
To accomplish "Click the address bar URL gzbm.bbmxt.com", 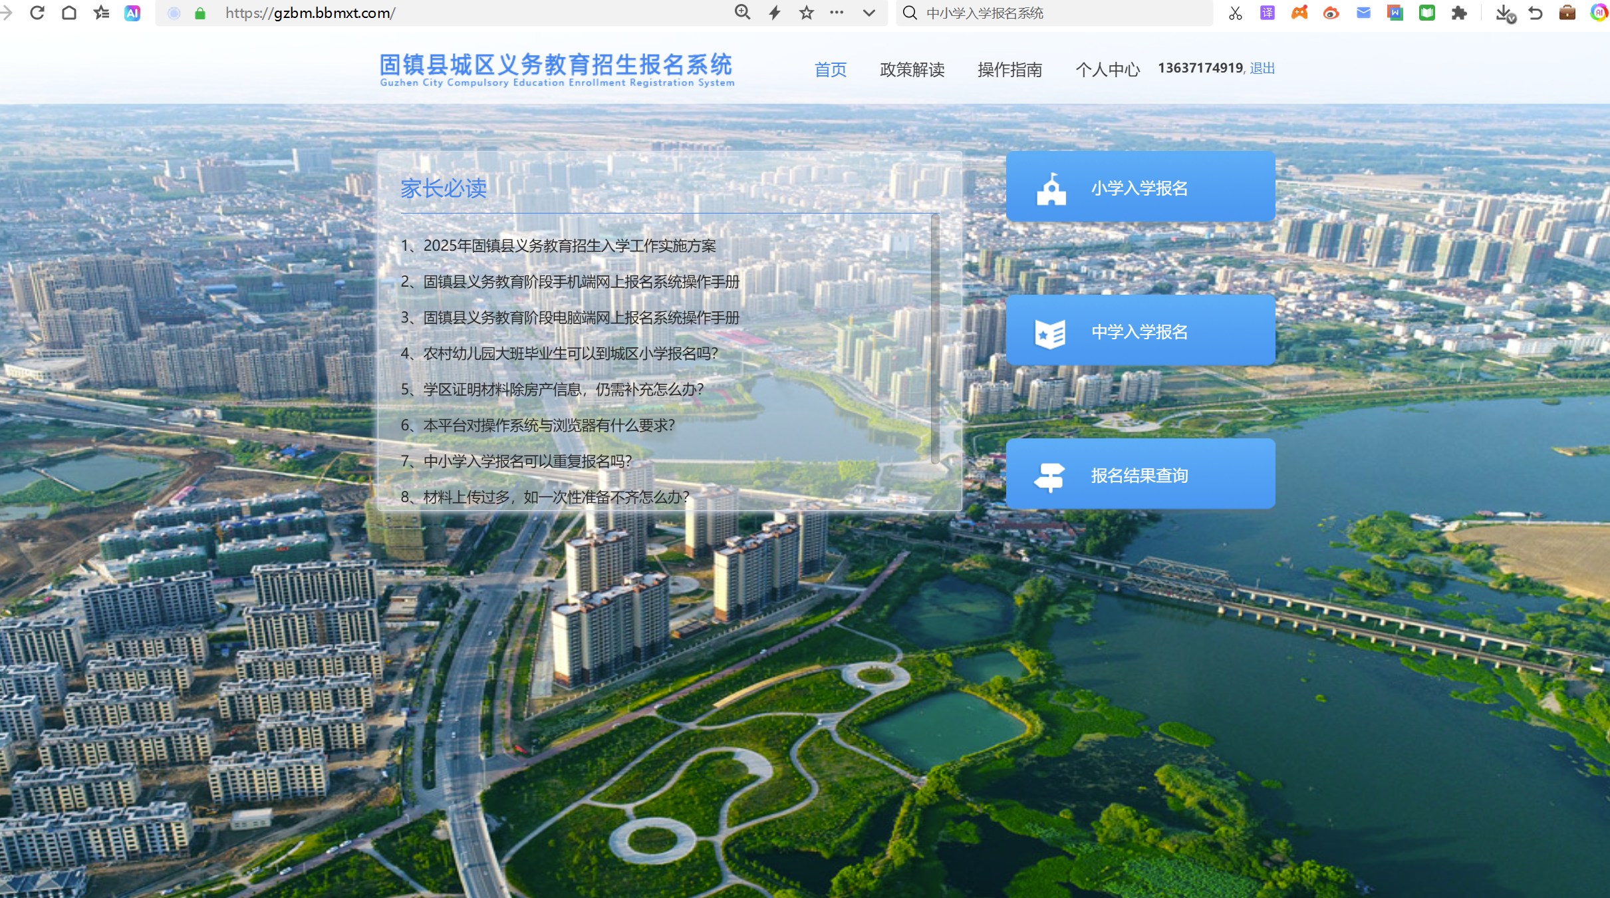I will 310,13.
